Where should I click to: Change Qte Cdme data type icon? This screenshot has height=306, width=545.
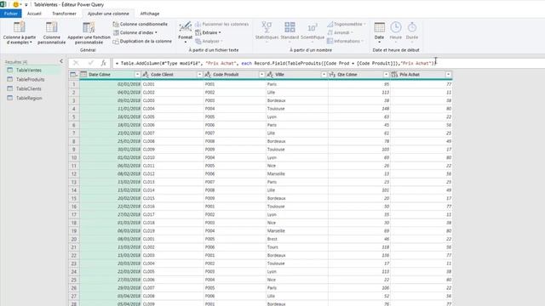tap(332, 75)
